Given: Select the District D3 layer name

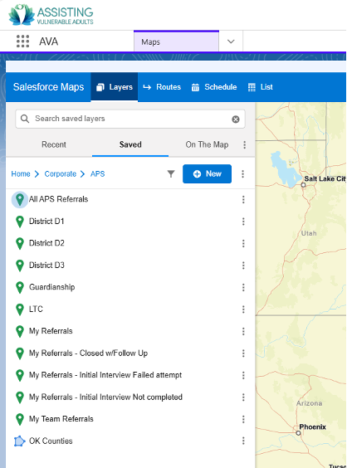Looking at the screenshot, I should (x=46, y=265).
